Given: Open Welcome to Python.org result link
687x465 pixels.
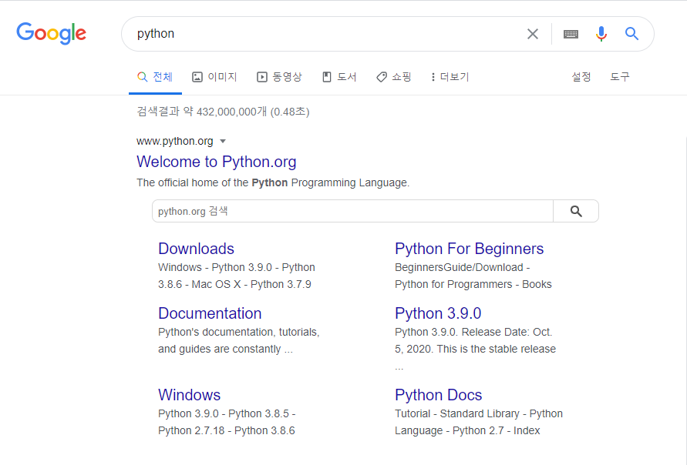Looking at the screenshot, I should tap(217, 162).
